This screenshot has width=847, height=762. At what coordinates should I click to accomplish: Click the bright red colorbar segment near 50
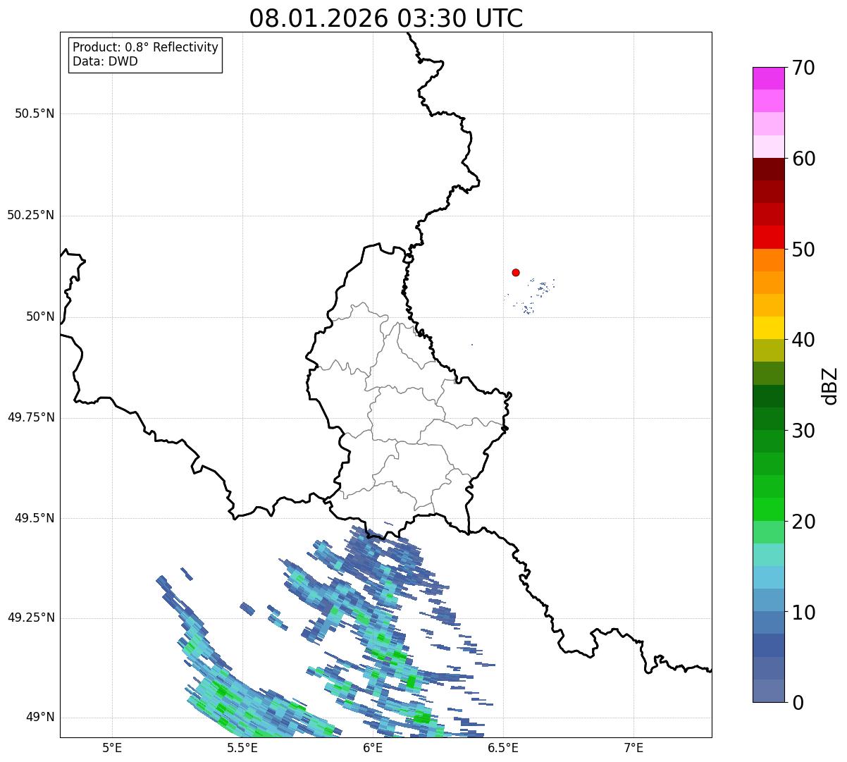click(769, 237)
